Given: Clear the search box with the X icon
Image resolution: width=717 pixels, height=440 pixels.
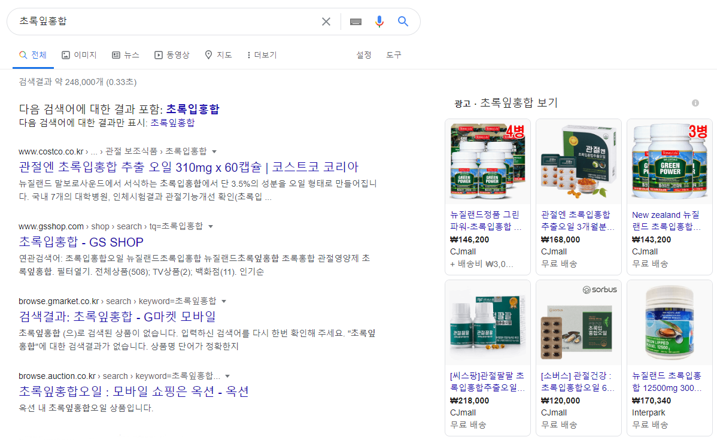Looking at the screenshot, I should click(x=326, y=22).
